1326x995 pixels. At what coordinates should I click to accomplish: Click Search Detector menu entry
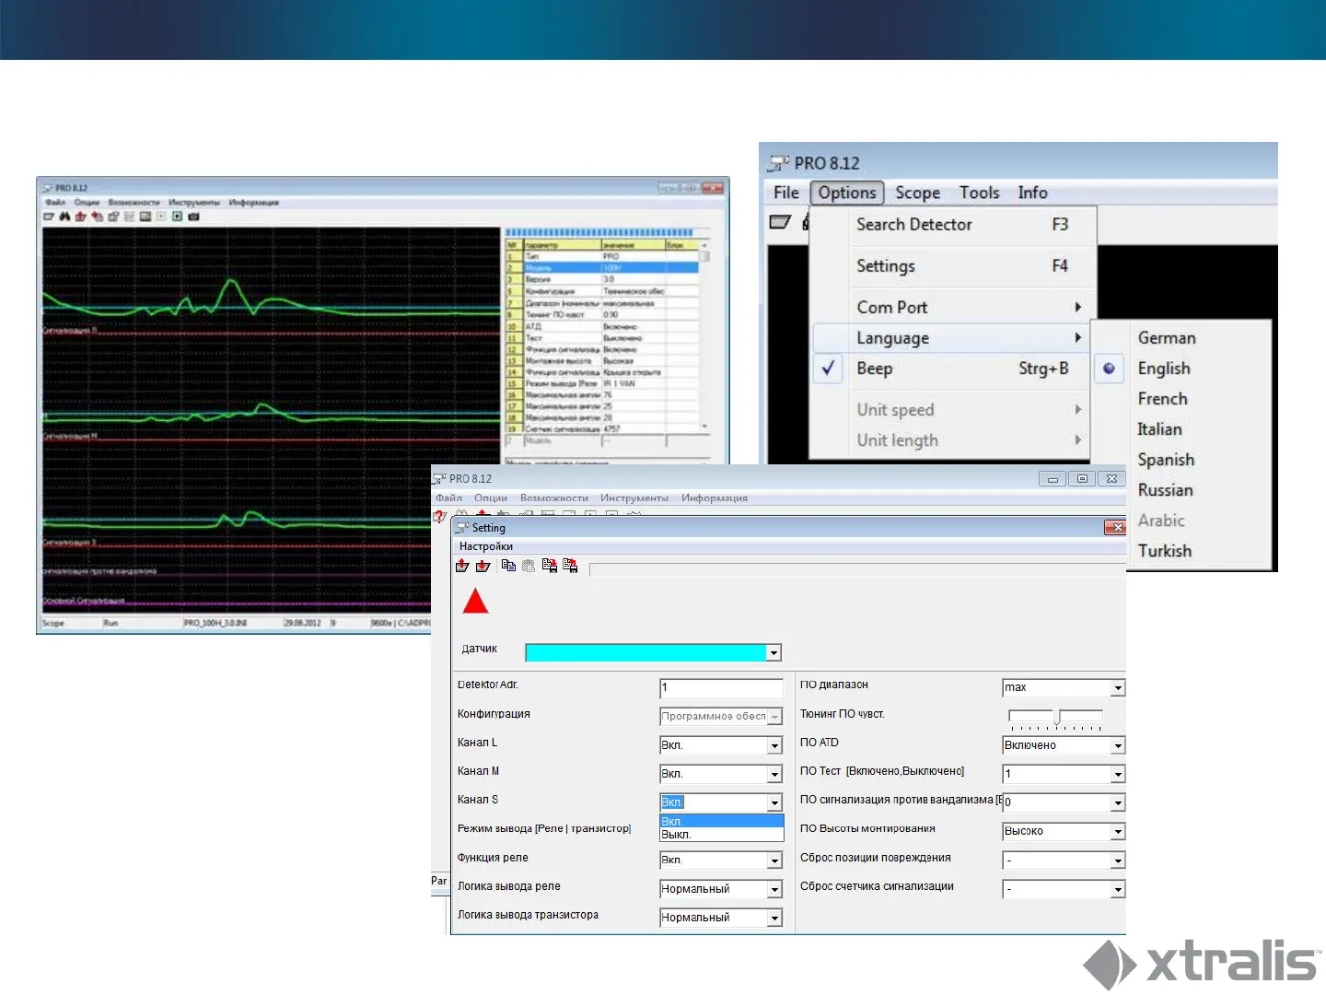pos(913,225)
